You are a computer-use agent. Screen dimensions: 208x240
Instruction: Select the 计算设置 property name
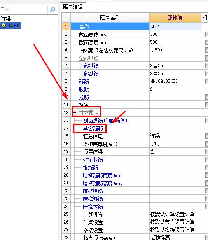[93, 214]
